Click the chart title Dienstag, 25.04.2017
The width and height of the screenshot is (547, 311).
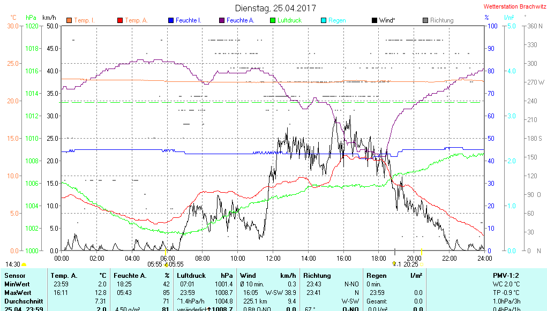coord(276,8)
